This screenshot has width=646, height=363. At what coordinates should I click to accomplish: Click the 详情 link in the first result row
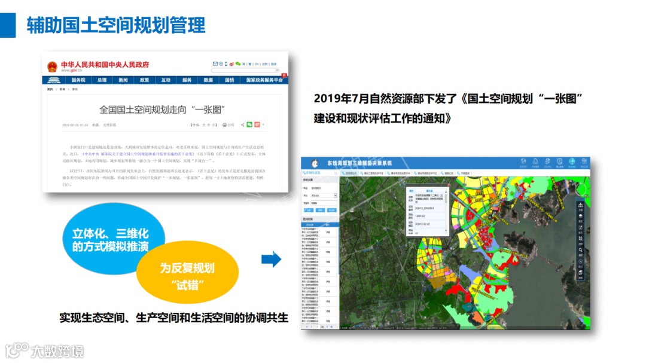coord(328,233)
